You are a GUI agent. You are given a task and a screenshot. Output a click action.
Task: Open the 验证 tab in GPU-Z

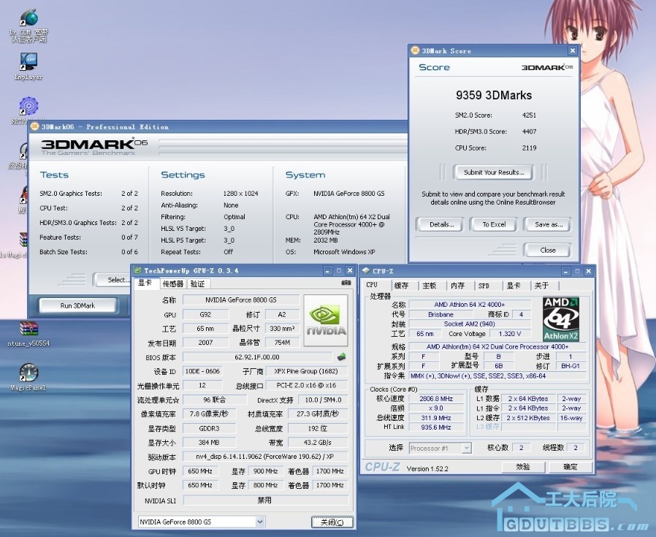(x=197, y=284)
